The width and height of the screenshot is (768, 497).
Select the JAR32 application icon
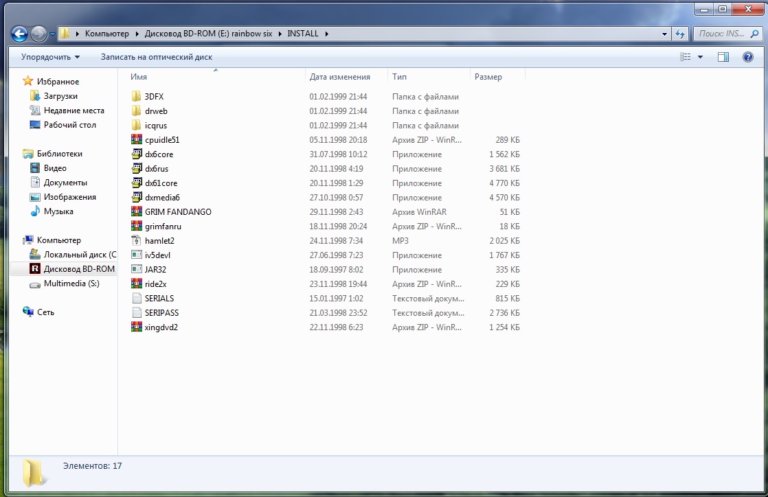[136, 269]
